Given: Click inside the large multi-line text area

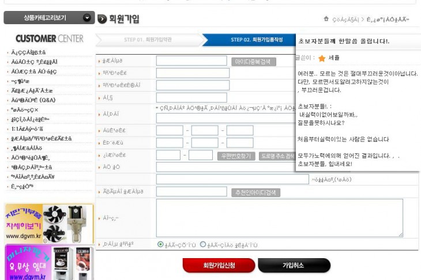Looking at the screenshot, I should tap(280, 218).
